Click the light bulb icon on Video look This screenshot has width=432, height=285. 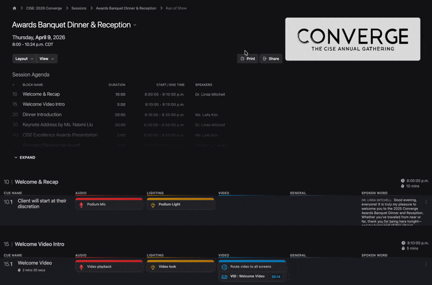tap(153, 267)
